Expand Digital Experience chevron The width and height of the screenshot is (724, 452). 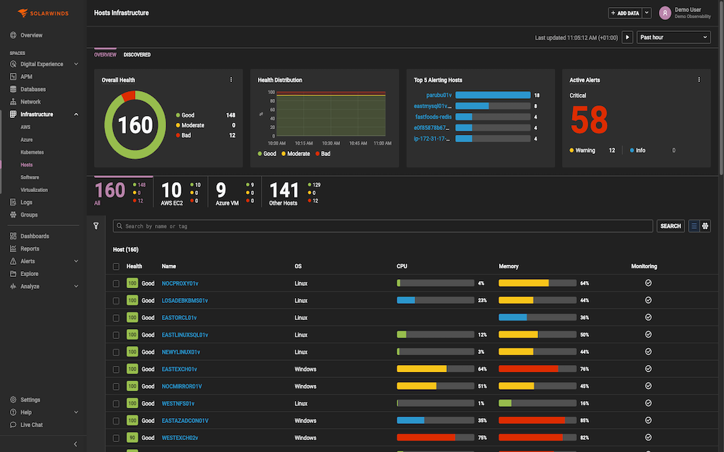(x=76, y=64)
